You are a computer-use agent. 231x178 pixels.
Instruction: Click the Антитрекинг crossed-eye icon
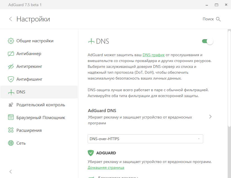click(11, 66)
